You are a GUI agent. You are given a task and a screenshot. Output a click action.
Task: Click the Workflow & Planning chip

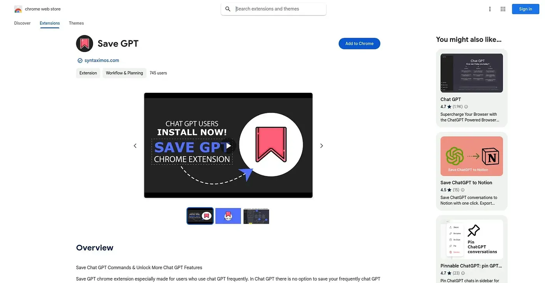(x=125, y=73)
